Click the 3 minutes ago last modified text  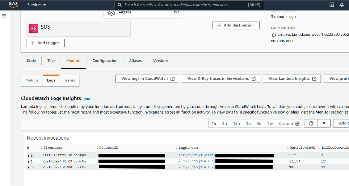(283, 17)
